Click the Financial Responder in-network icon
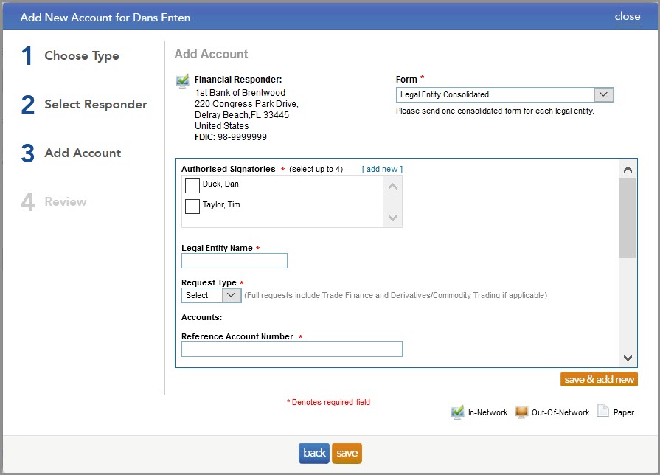 [181, 80]
